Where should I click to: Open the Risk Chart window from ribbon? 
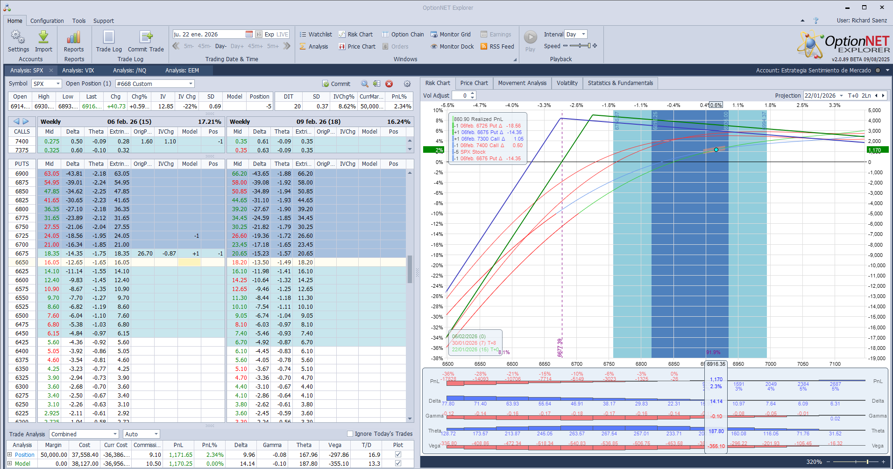point(355,34)
